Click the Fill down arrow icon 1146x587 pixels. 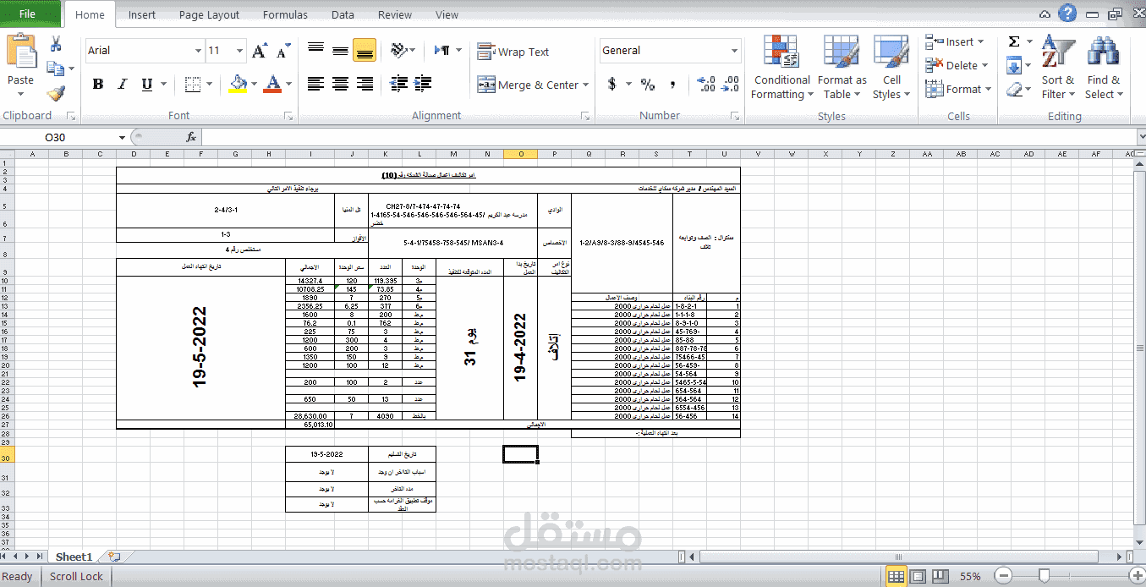click(1014, 65)
